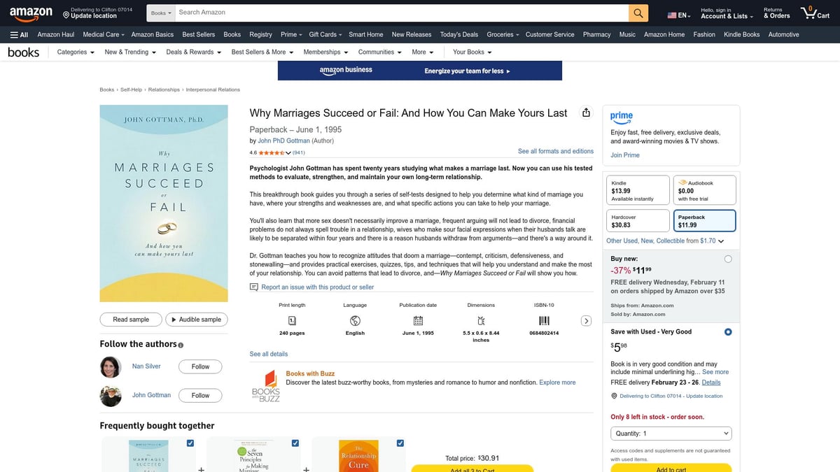Select the Save with Used - Very Good option
Screen dimensions: 840x472
(x=728, y=331)
